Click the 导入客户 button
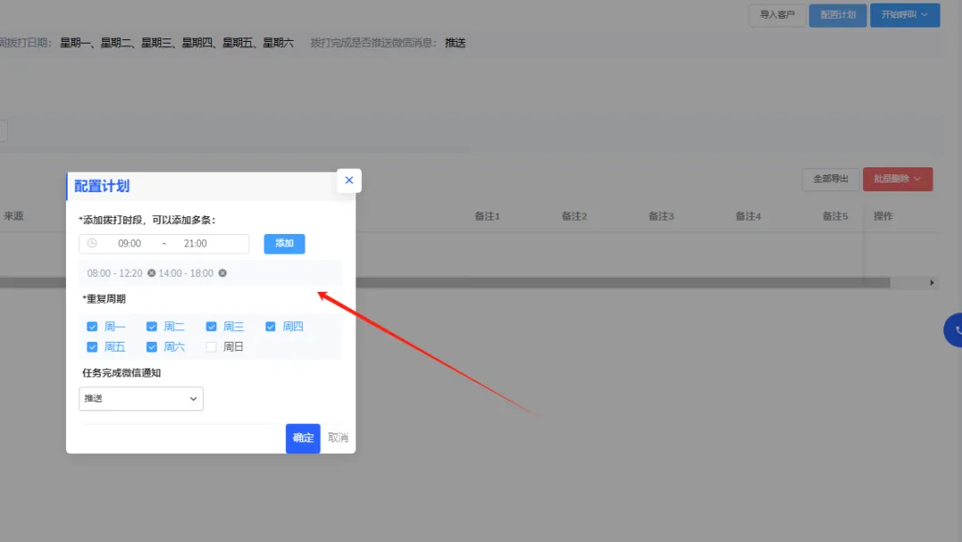This screenshot has height=542, width=962. click(x=777, y=15)
